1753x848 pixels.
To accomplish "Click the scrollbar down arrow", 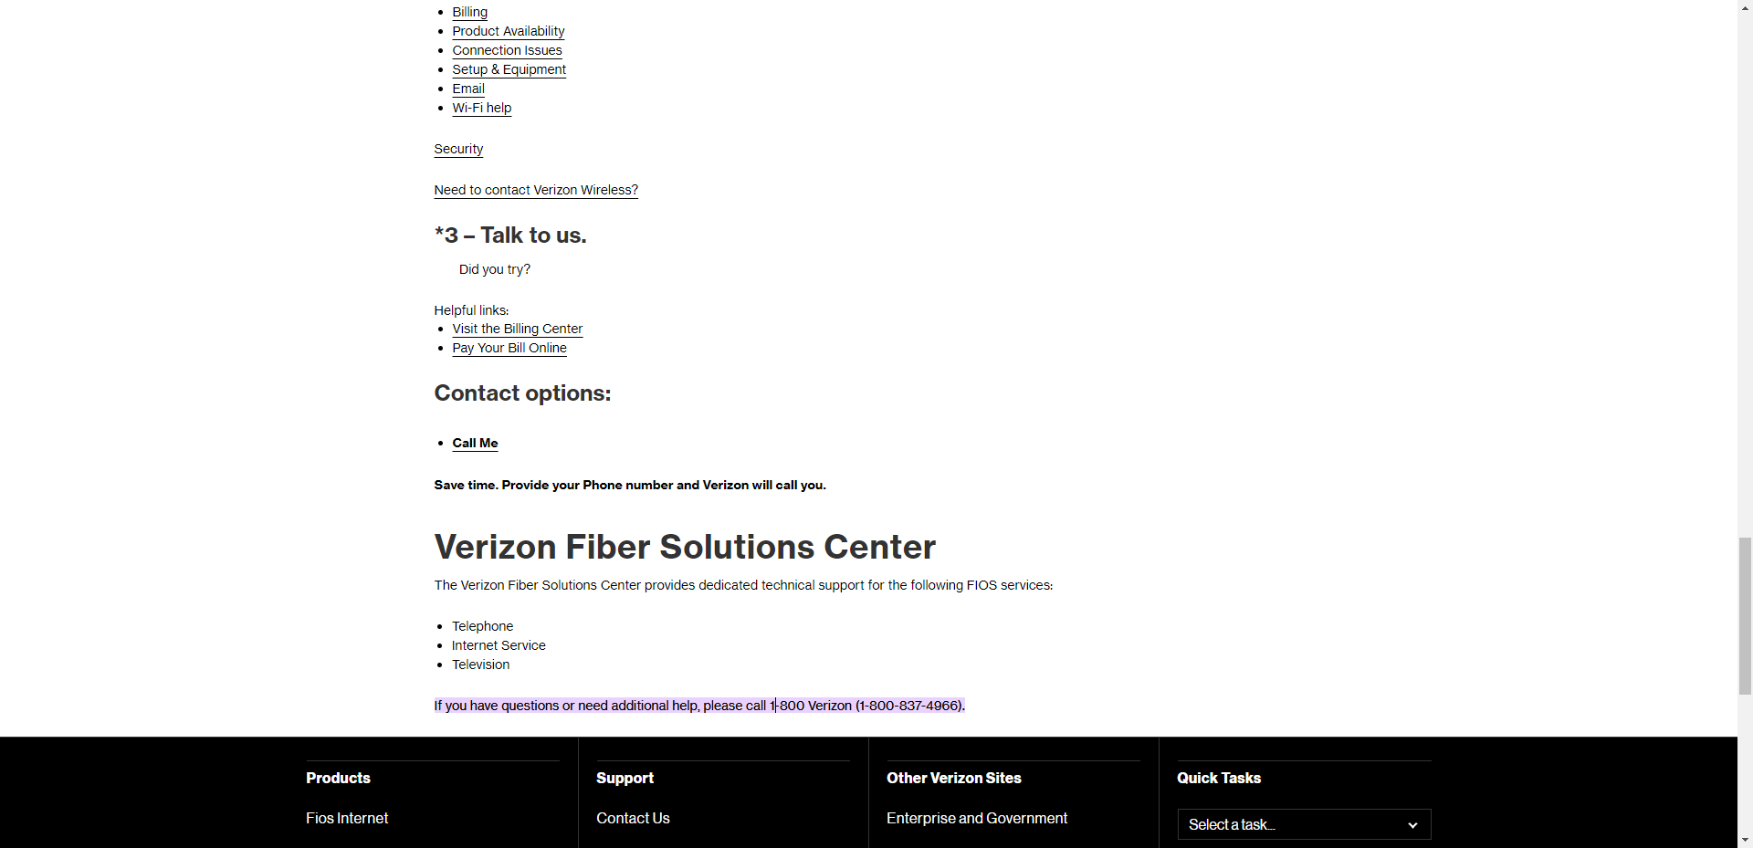I will [1744, 841].
